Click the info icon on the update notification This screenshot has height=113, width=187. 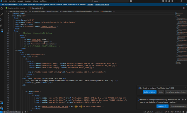pyautogui.click(x=139, y=88)
